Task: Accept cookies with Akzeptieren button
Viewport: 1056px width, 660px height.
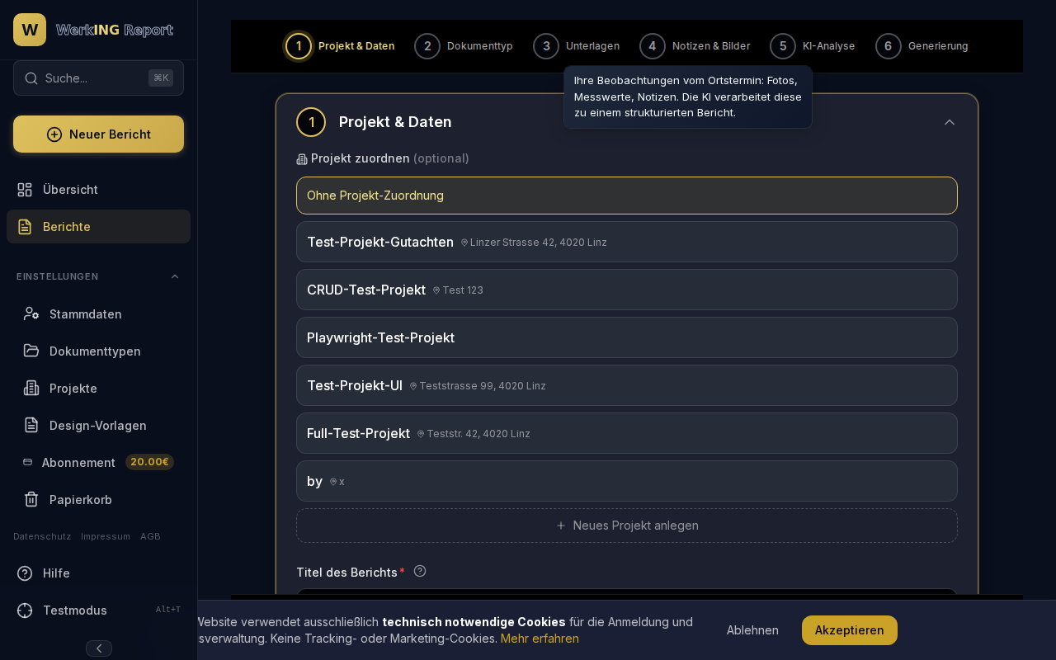Action: tap(850, 630)
